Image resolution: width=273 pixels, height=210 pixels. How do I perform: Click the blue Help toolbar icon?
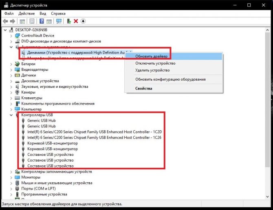42,21
